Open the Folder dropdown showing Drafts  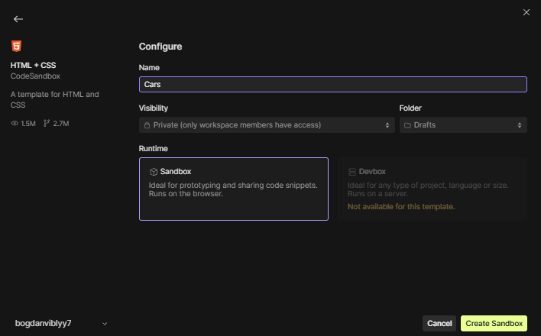click(463, 124)
